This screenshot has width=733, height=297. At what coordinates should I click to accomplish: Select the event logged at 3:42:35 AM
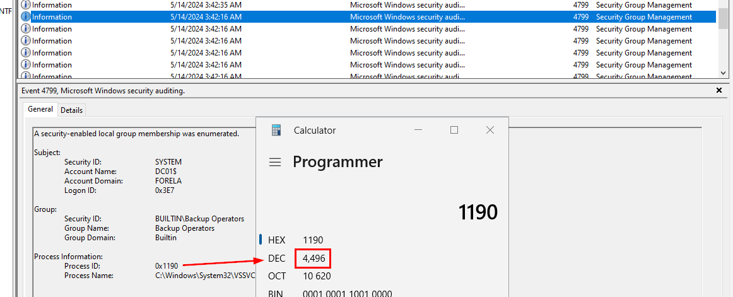tap(367, 4)
